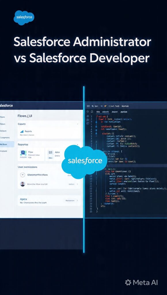Click the link text on the bottom Apex card
The image size is (167, 295).
click(70, 201)
